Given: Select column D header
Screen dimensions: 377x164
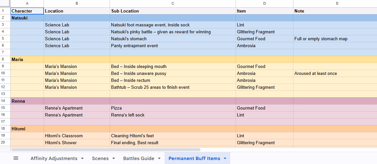Looking at the screenshot, I should pyautogui.click(x=264, y=4).
